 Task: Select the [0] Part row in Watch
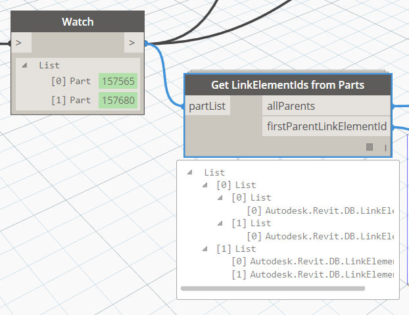pos(71,82)
